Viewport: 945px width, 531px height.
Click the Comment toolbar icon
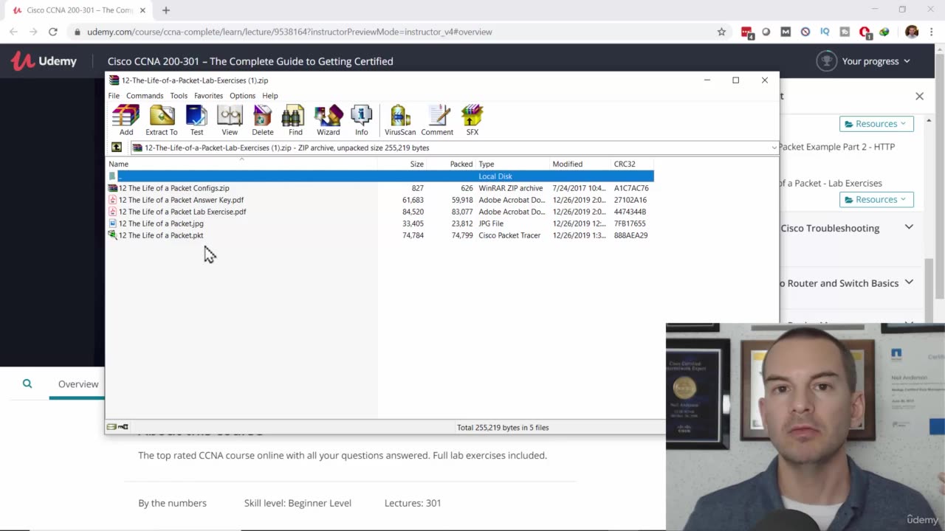click(x=437, y=120)
